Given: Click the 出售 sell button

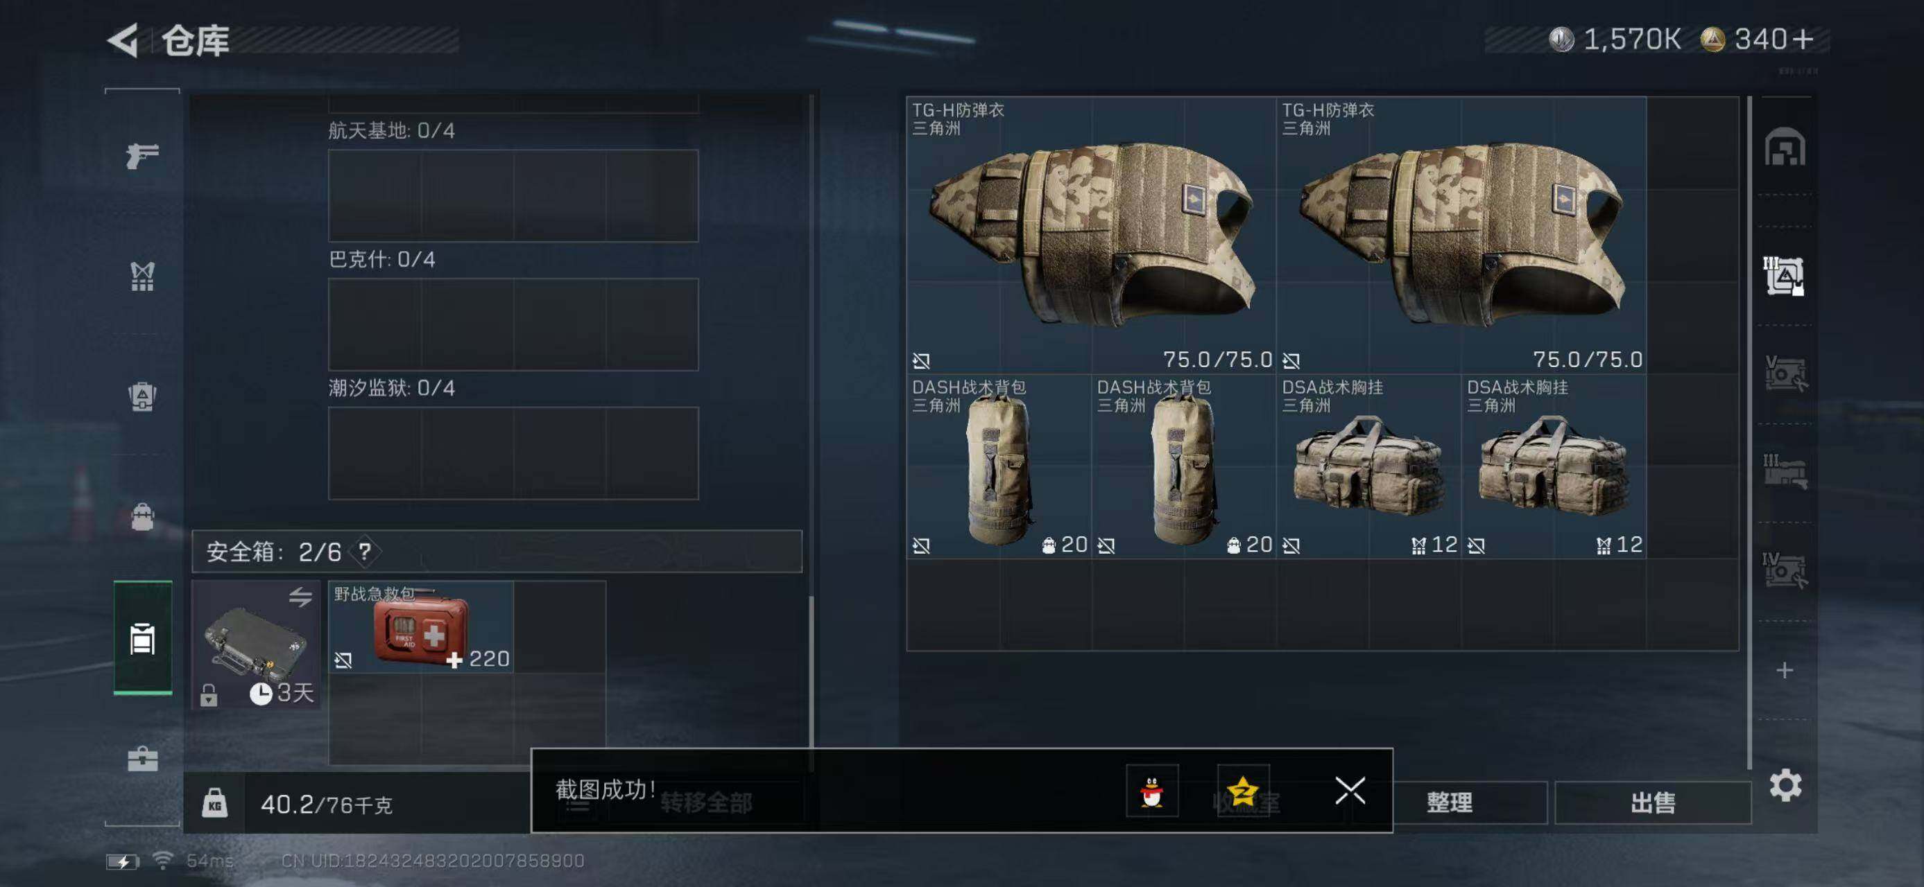Looking at the screenshot, I should (1653, 802).
